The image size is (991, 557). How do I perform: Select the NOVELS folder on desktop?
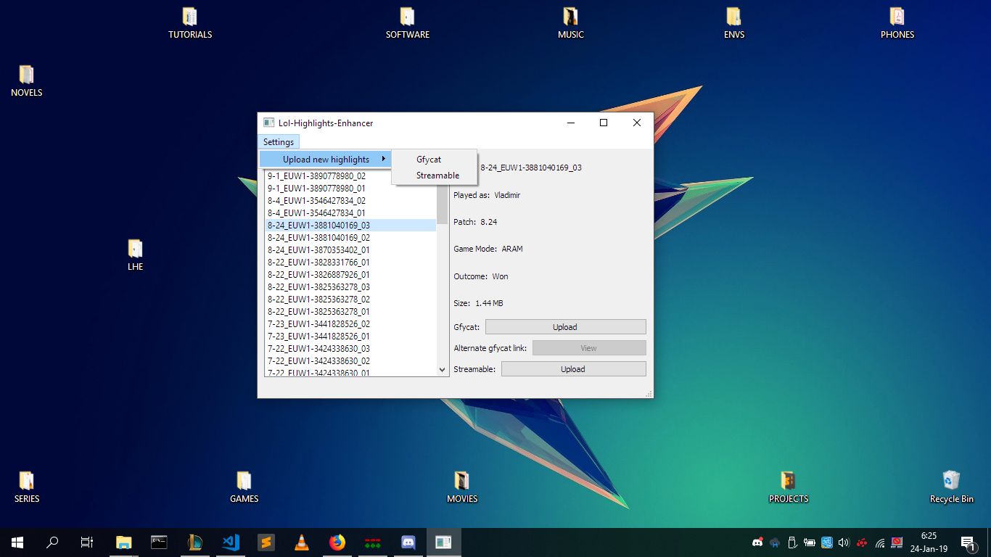click(x=27, y=81)
